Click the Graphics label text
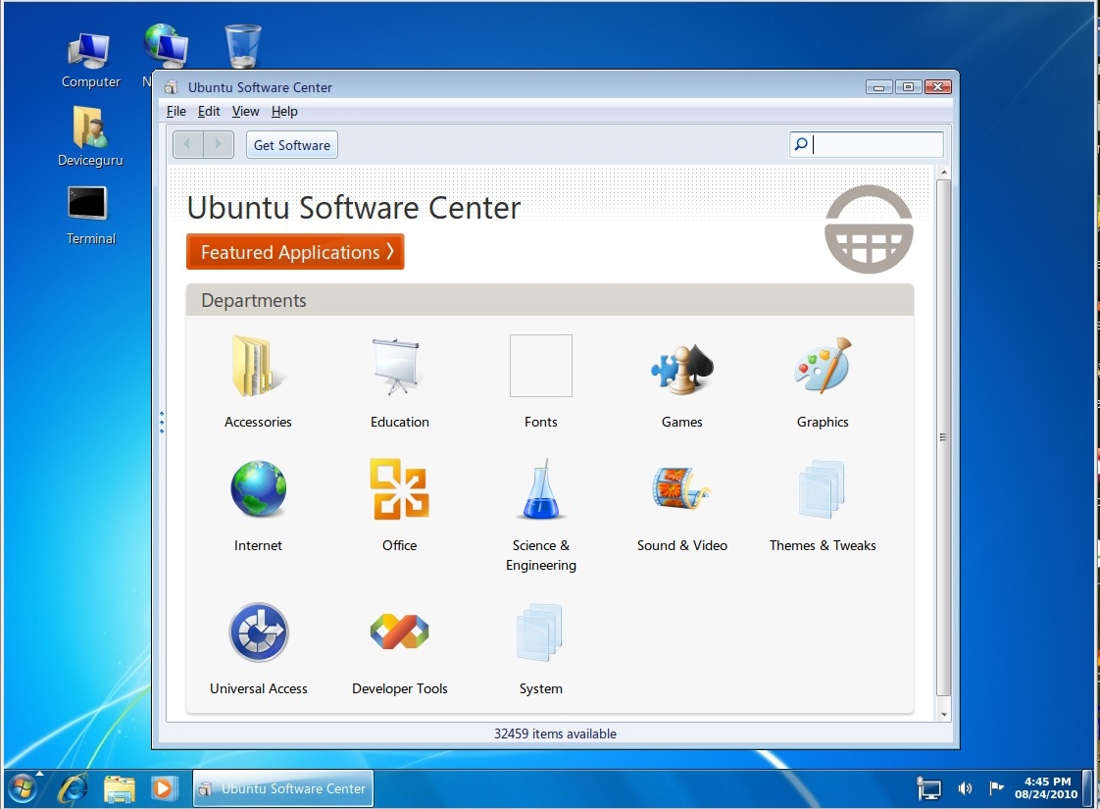Screen dimensions: 1100x809 tap(823, 422)
